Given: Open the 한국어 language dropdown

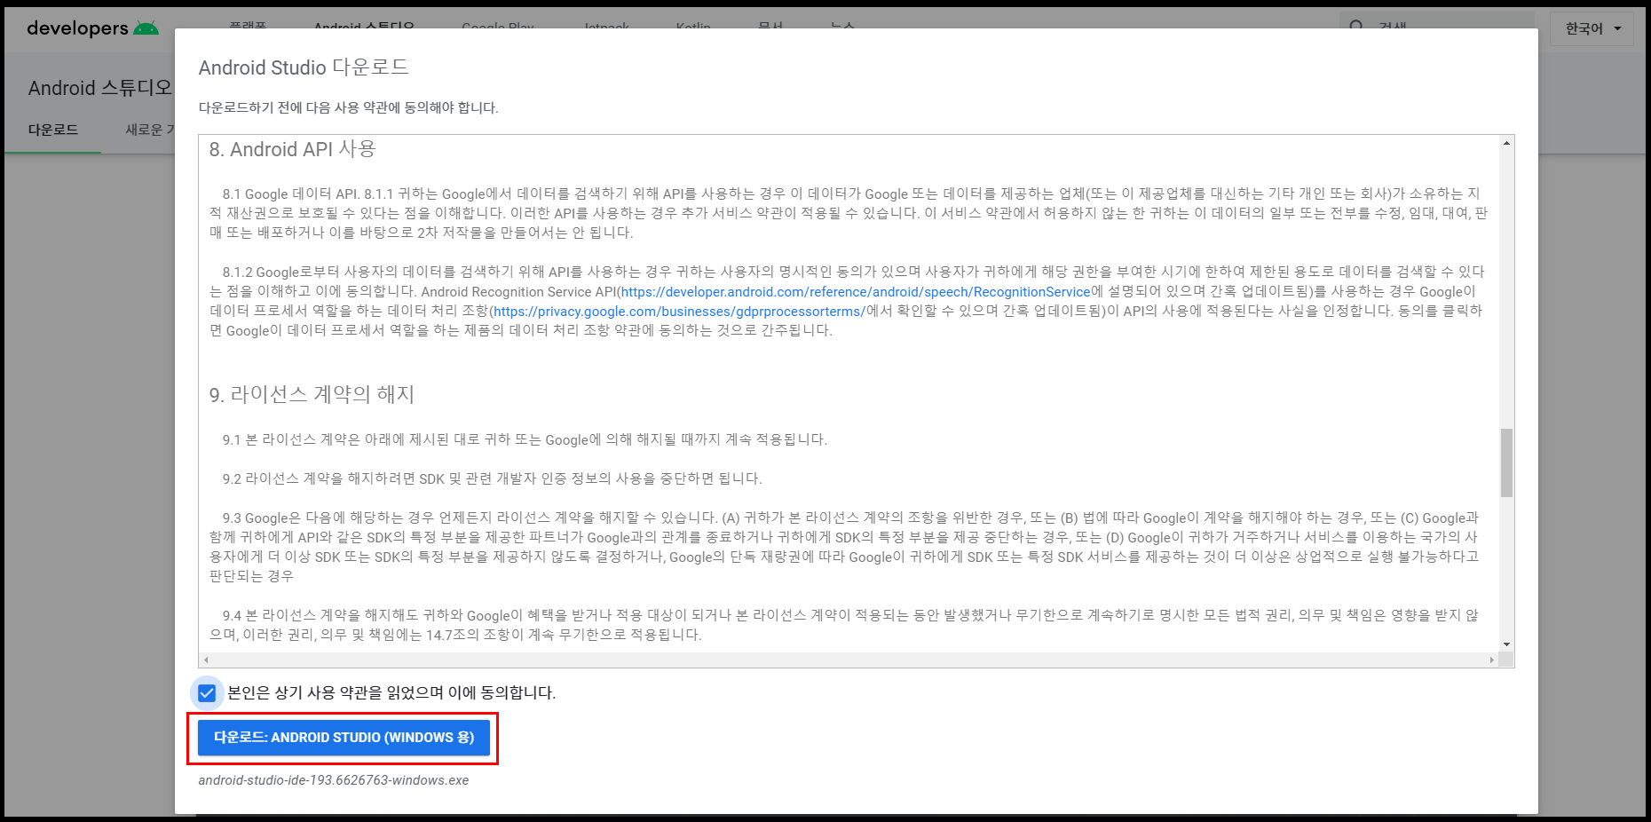Looking at the screenshot, I should click(x=1592, y=28).
